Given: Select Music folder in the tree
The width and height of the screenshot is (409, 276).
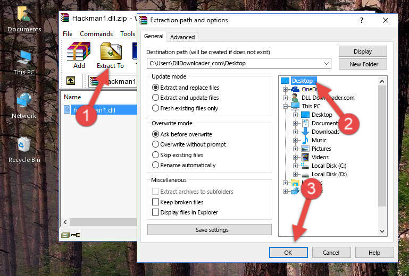Looking at the screenshot, I should 319,140.
